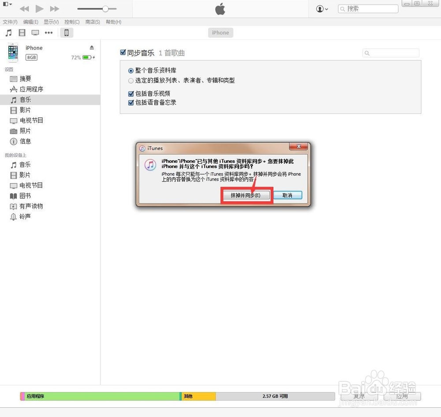
Task: Switch to Music library icon in toolbar
Action: (x=9, y=33)
